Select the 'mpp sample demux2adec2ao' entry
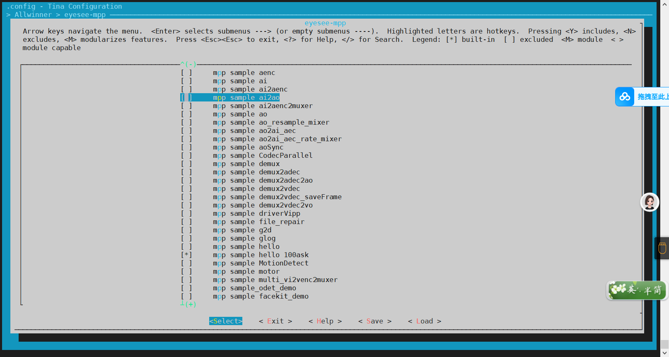The height and width of the screenshot is (357, 669). [263, 181]
